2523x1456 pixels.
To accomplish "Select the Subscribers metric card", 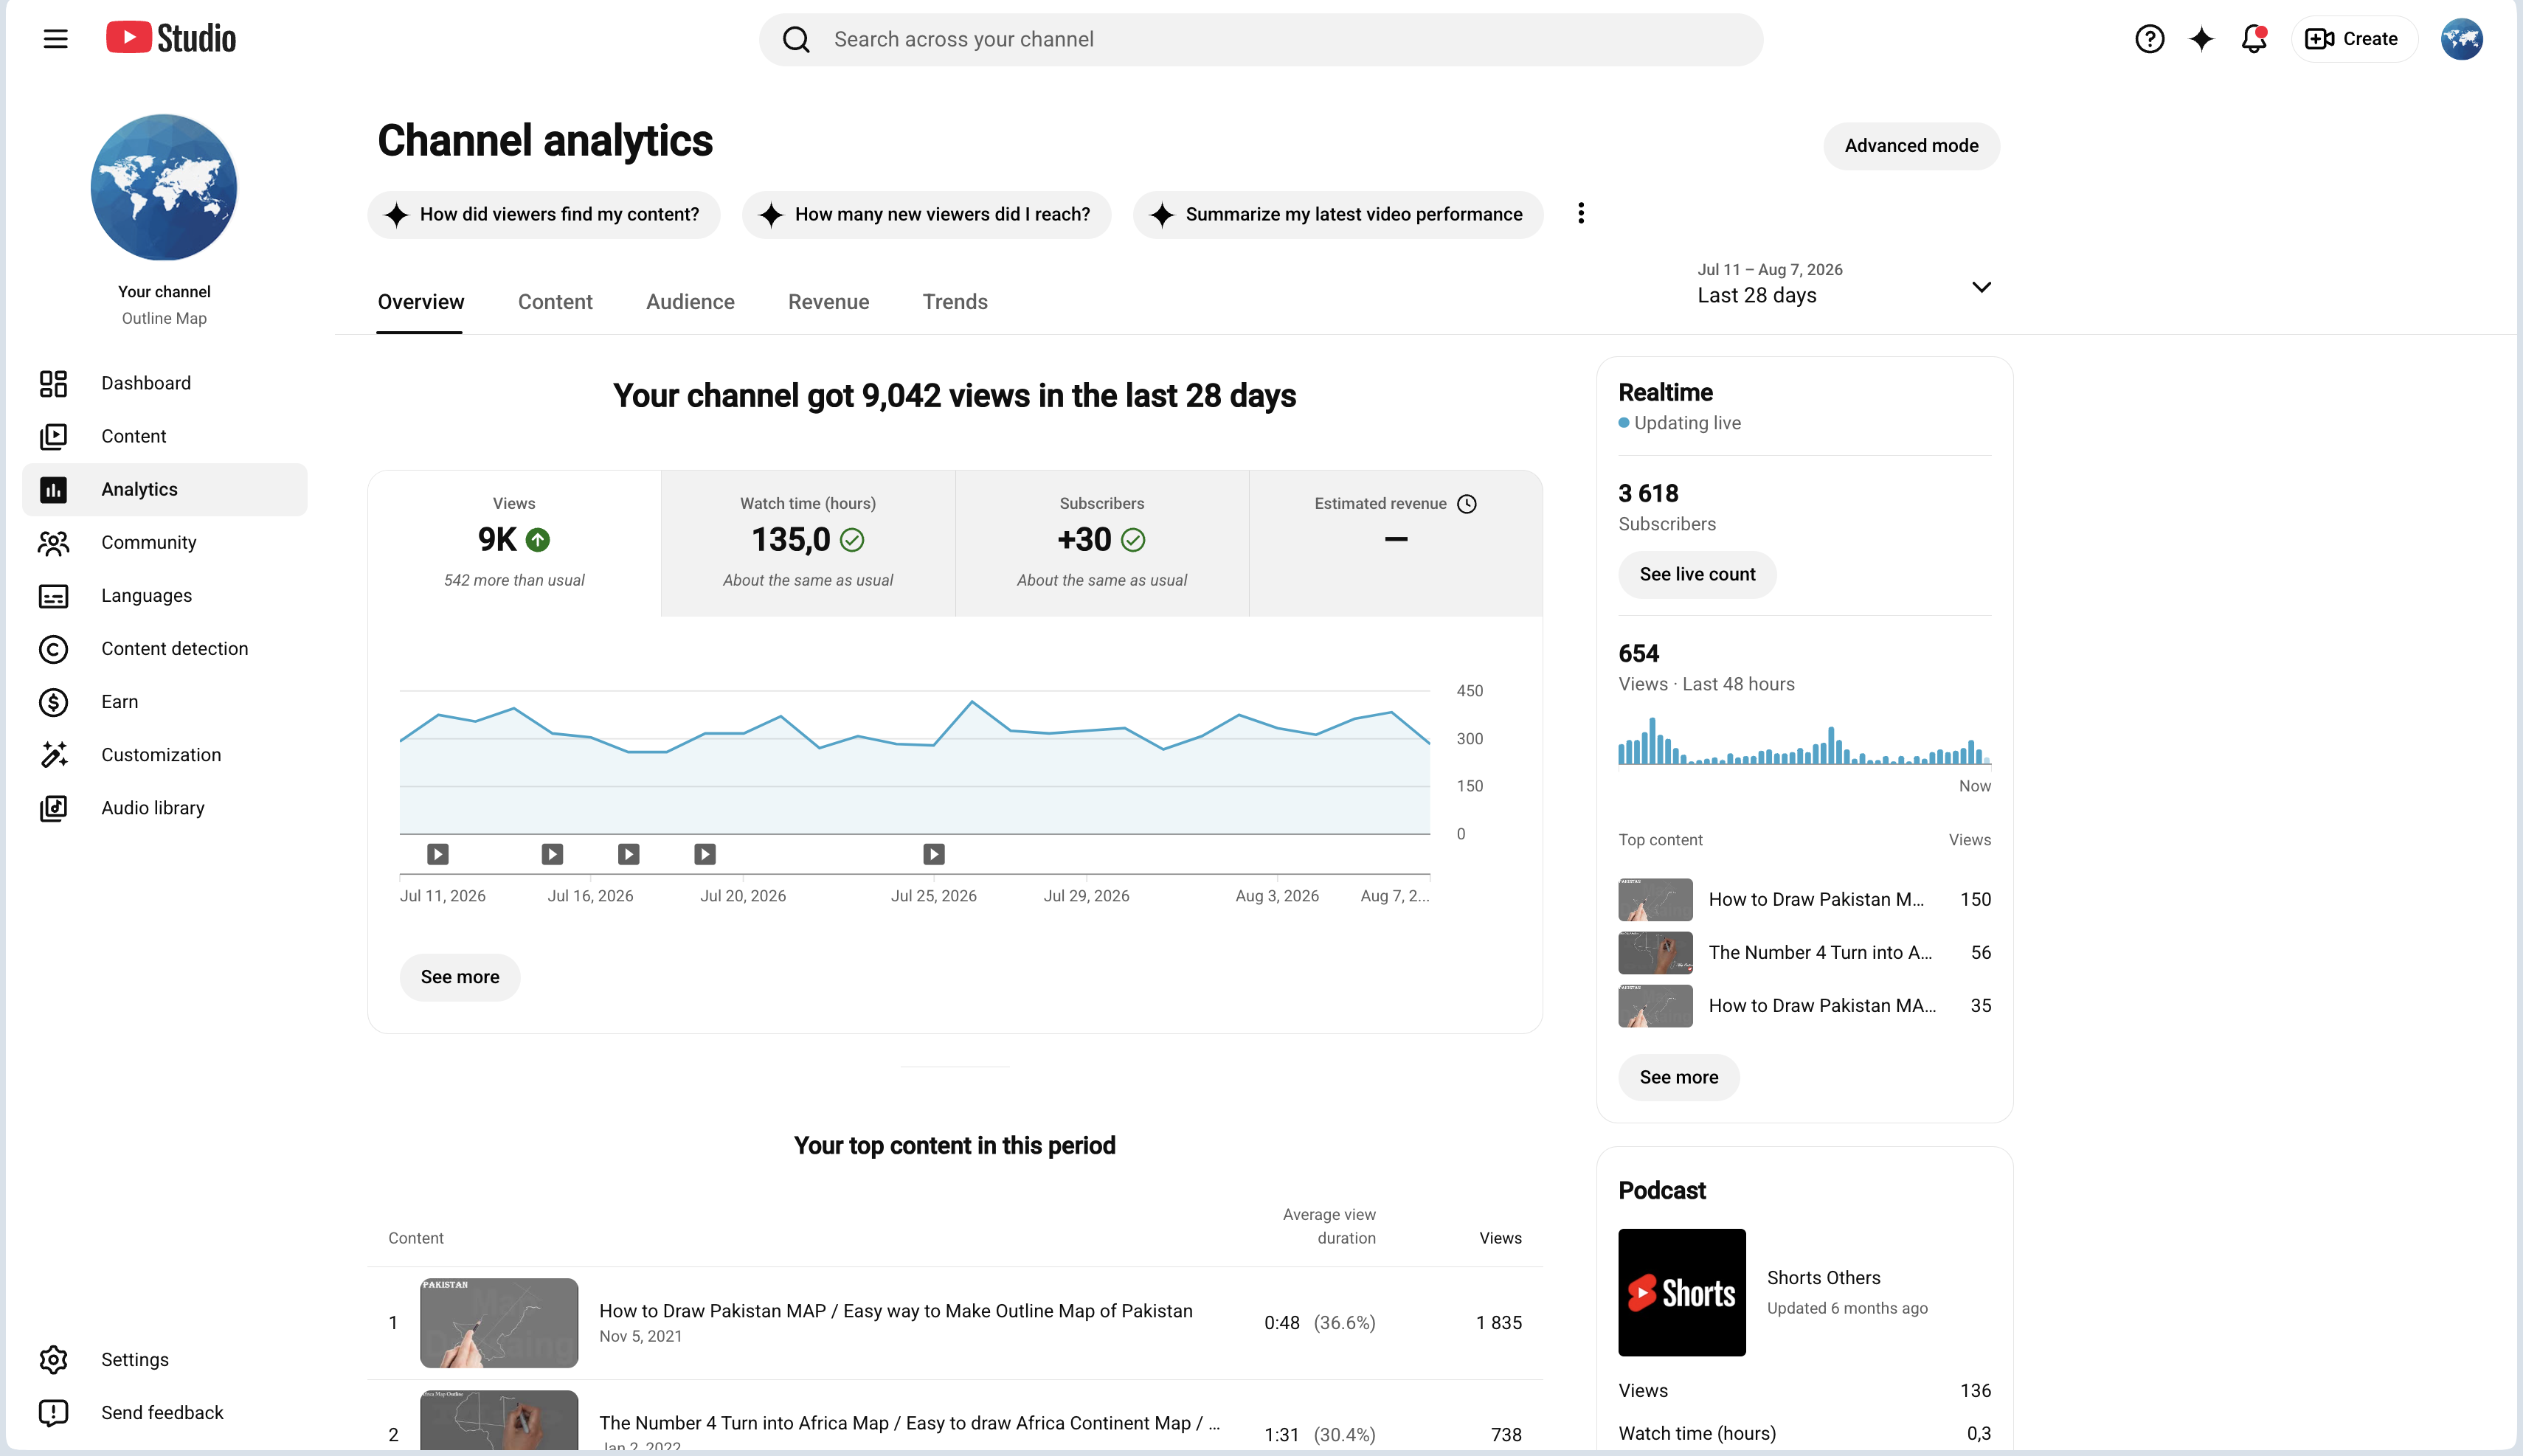I will [1102, 543].
